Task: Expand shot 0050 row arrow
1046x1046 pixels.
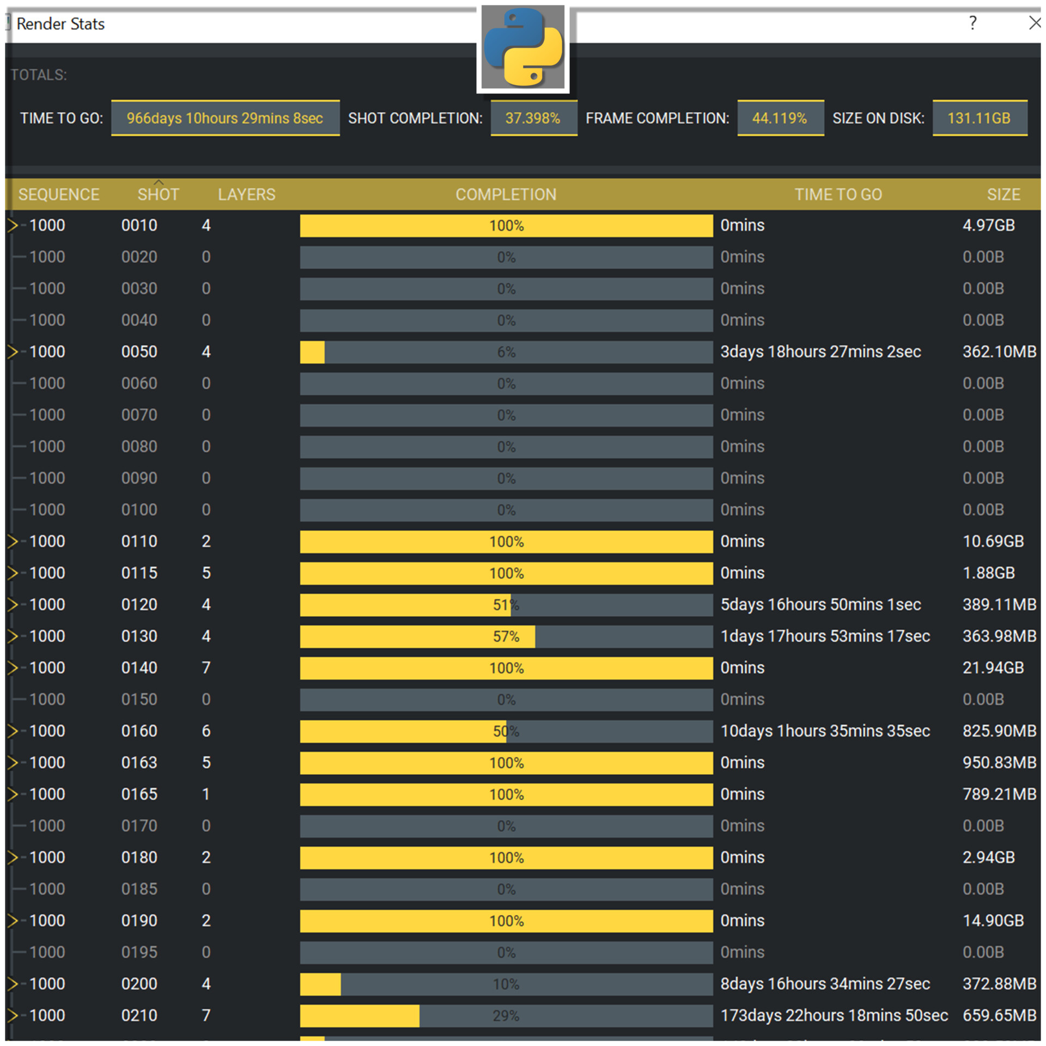Action: (13, 351)
